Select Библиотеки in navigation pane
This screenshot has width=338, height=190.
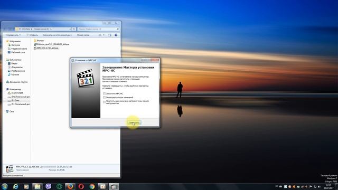click(x=14, y=60)
